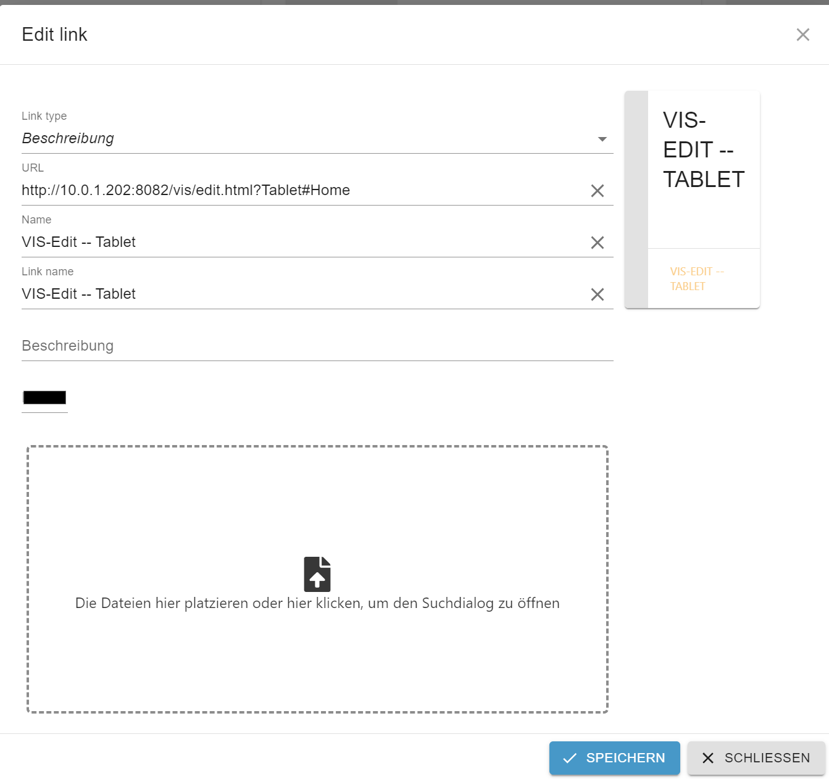Click the file upload icon
The height and width of the screenshot is (779, 829).
click(x=317, y=574)
